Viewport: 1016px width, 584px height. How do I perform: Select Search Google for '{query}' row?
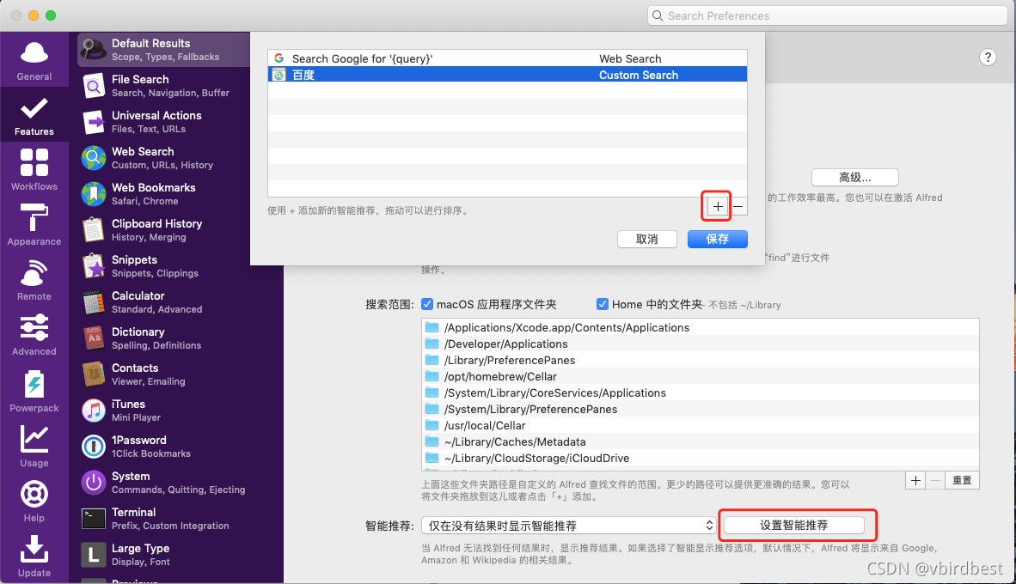pos(507,58)
